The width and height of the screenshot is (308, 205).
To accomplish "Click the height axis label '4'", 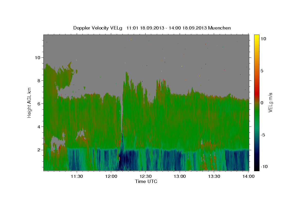I will tap(39, 127).
